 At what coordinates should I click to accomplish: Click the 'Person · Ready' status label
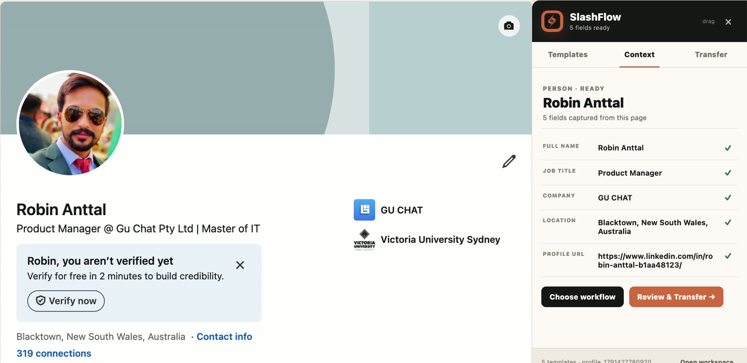click(574, 89)
